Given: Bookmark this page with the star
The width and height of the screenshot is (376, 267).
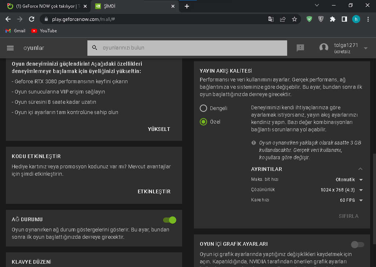Looking at the screenshot, I should click(x=294, y=19).
